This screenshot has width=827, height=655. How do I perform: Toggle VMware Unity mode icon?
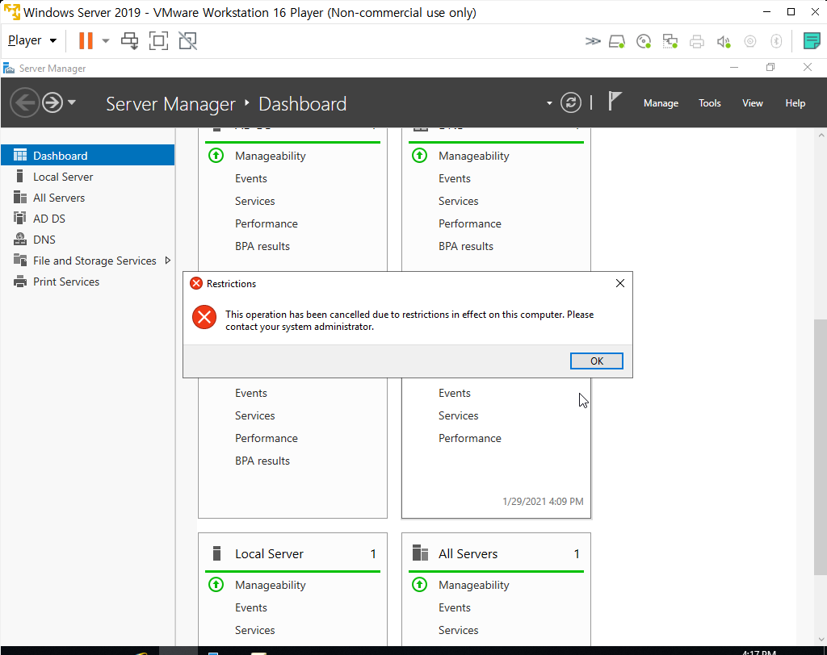coord(187,40)
